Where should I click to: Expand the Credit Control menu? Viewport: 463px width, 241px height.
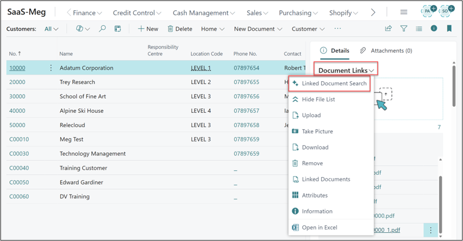click(x=137, y=13)
